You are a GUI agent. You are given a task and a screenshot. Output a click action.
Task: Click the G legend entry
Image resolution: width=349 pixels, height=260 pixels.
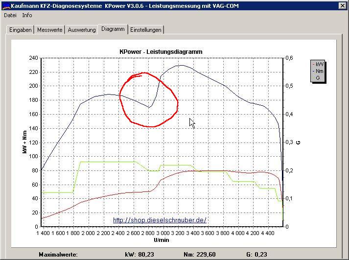click(318, 78)
